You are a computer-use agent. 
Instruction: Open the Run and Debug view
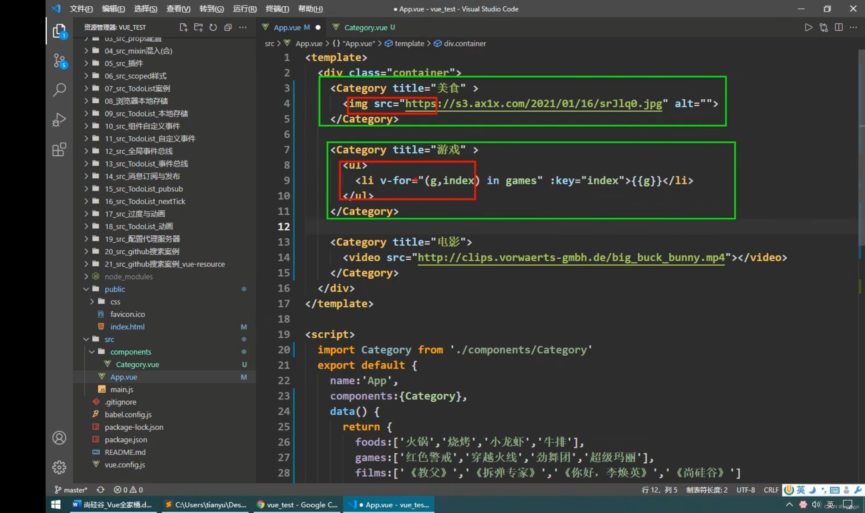[59, 120]
